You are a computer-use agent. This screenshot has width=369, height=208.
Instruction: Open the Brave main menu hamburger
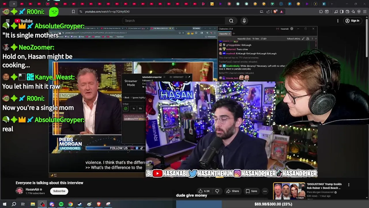(x=365, y=12)
